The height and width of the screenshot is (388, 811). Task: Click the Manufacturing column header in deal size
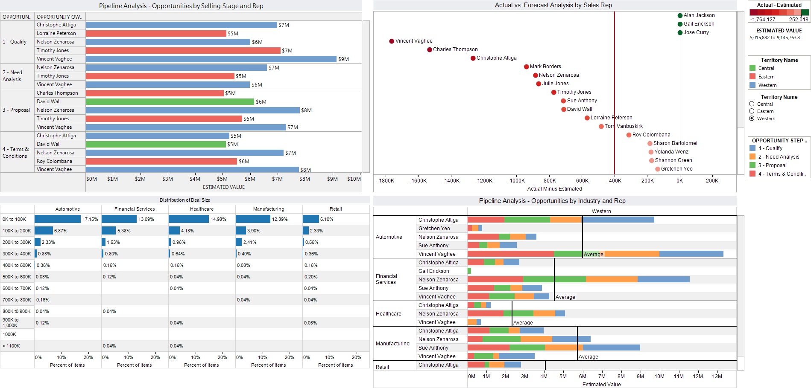pos(269,209)
